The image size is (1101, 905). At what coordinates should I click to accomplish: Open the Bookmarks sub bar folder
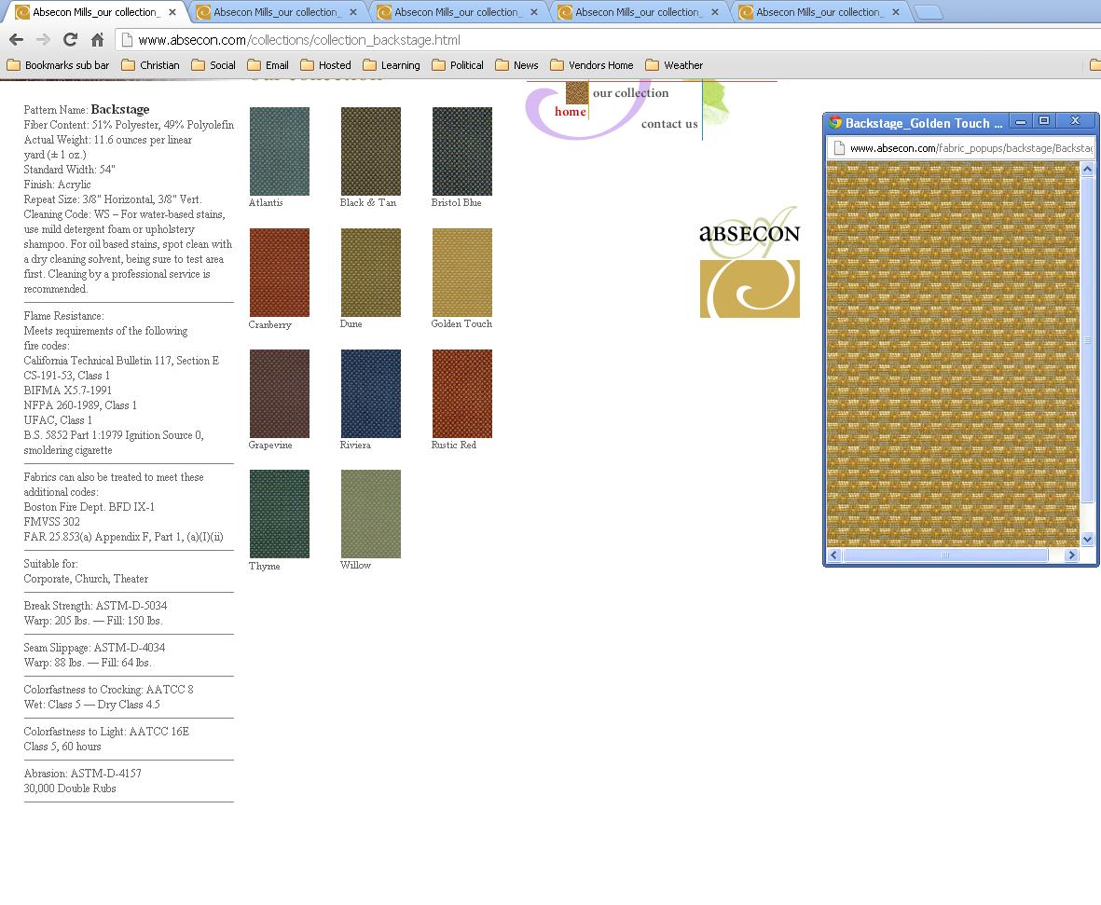coord(59,65)
